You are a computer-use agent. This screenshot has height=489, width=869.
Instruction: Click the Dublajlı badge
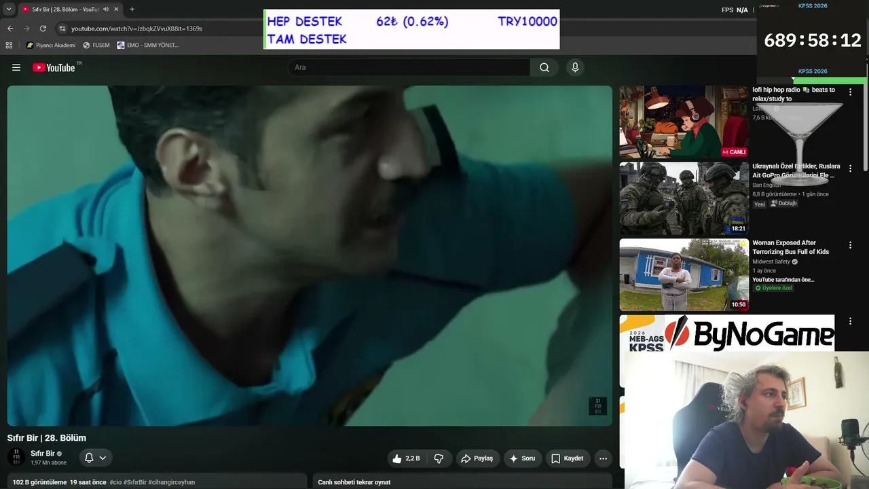[783, 203]
